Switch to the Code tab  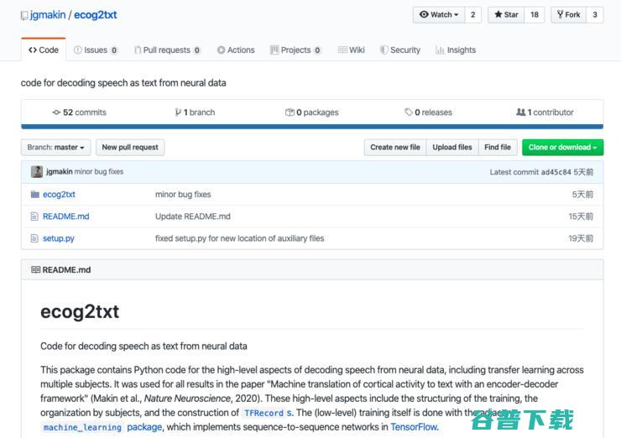tap(44, 50)
